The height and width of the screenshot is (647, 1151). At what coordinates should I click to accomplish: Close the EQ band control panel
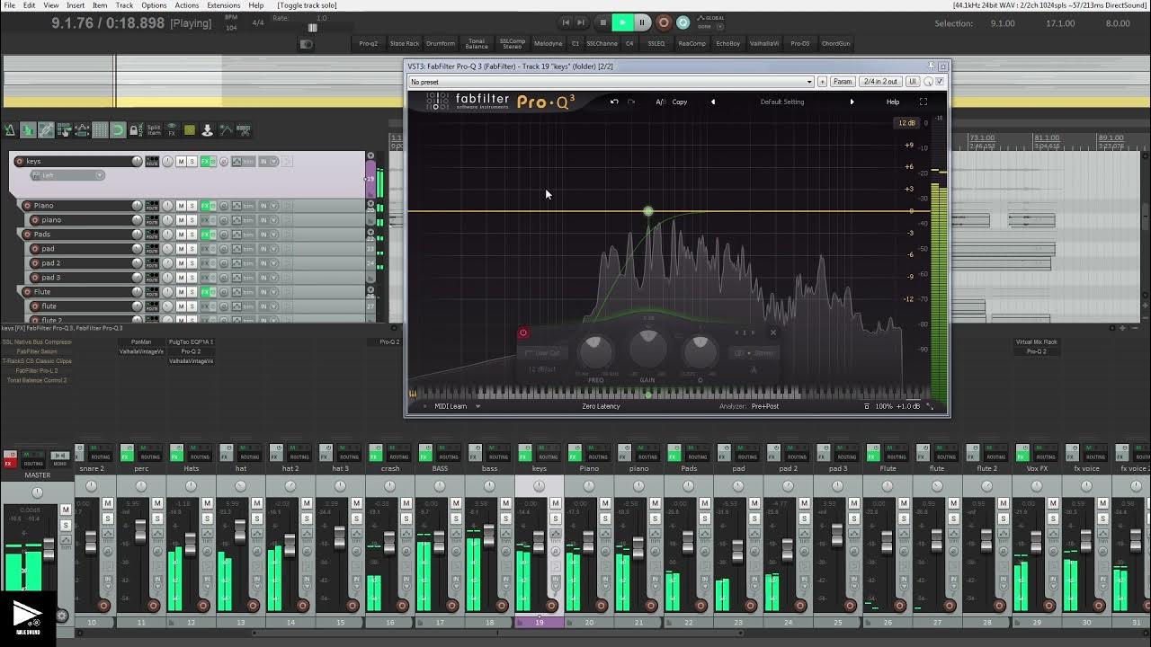[772, 332]
